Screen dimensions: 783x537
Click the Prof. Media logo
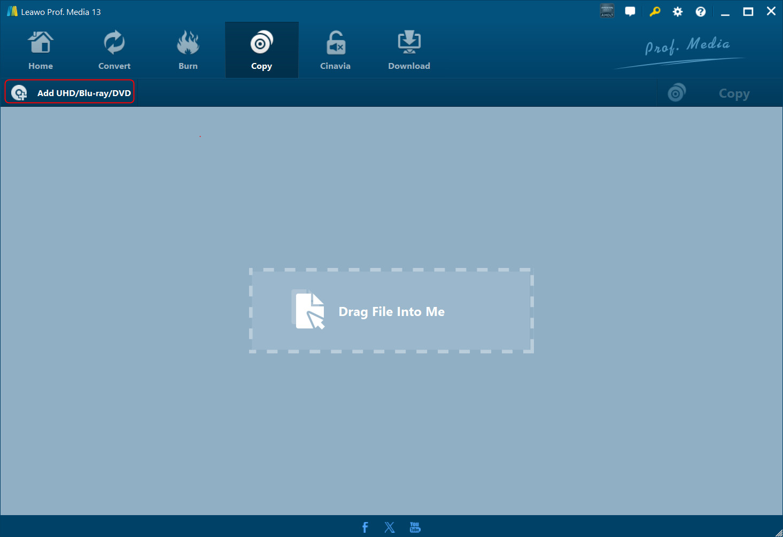(687, 48)
